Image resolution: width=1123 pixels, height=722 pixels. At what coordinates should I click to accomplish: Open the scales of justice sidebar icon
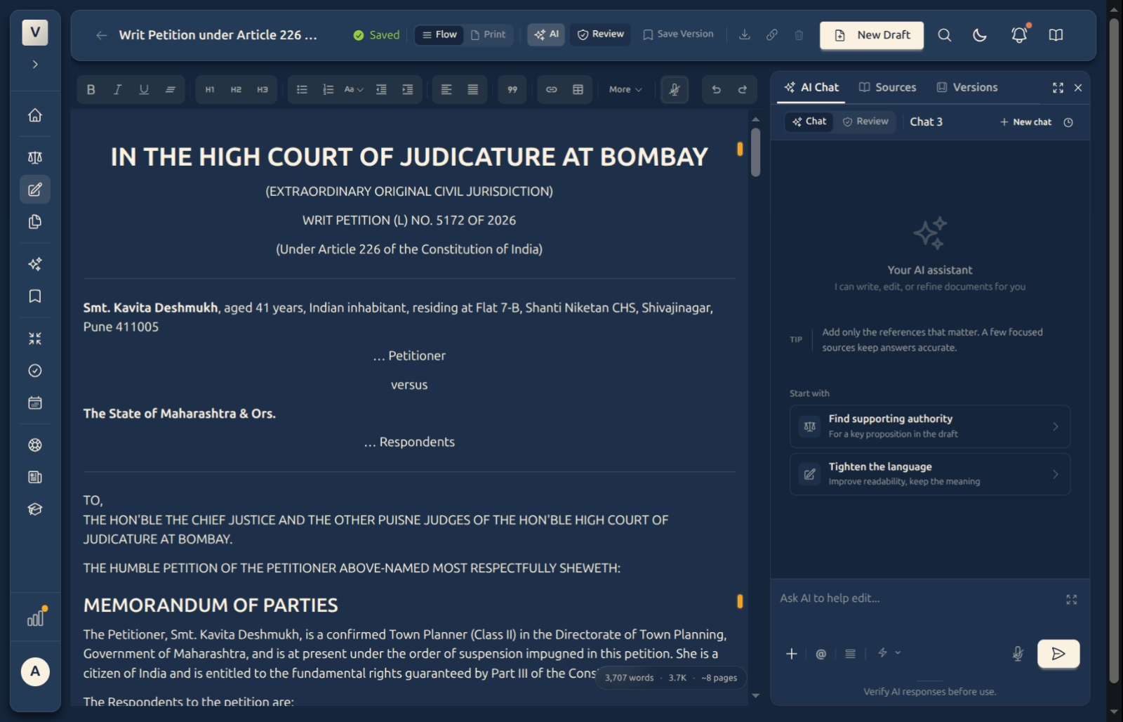35,157
